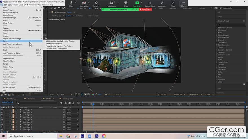Click the Windows Start button

pyautogui.click(x=3, y=136)
